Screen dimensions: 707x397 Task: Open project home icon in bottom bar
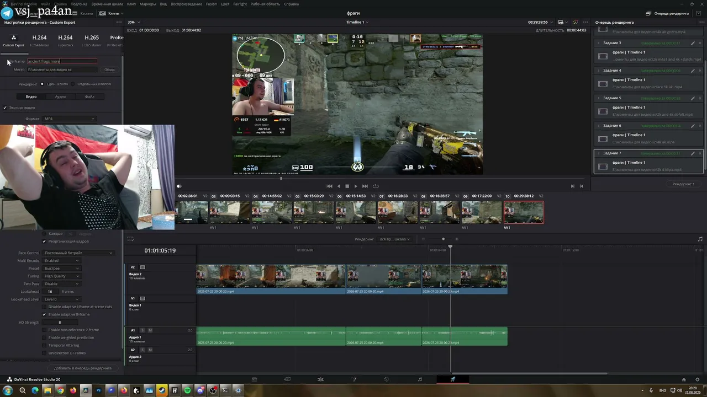[684, 379]
